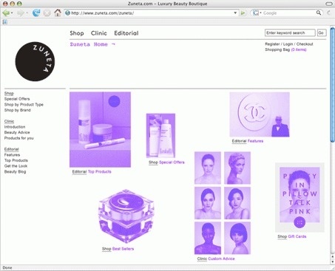
Task: Click the Editorial Features caption link
Action: point(248,141)
